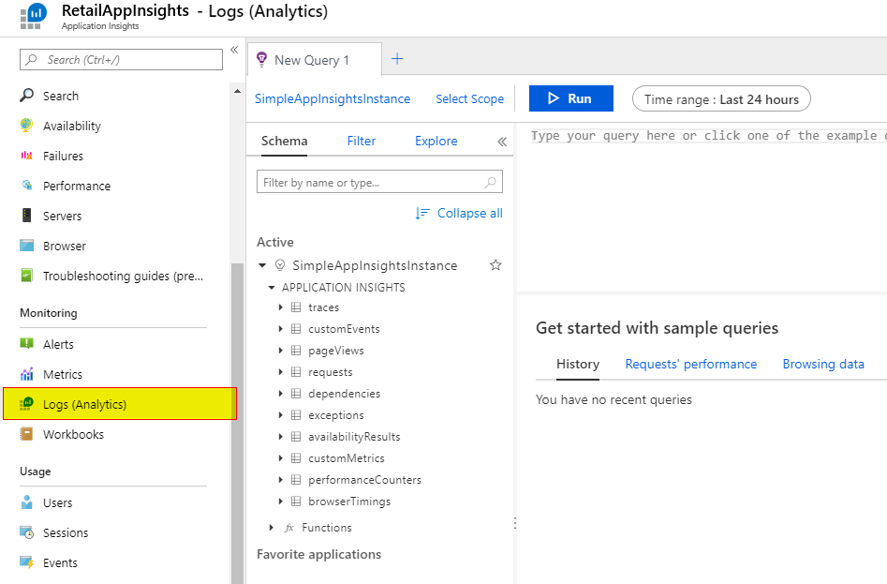
Task: Open the Time range selector
Action: pos(720,98)
